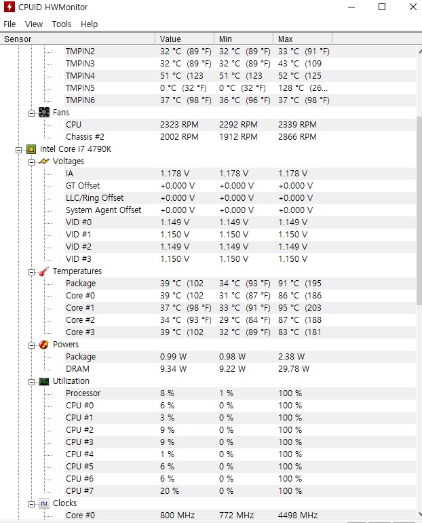Collapse the Voltages section
This screenshot has height=523, width=422.
pyautogui.click(x=31, y=162)
